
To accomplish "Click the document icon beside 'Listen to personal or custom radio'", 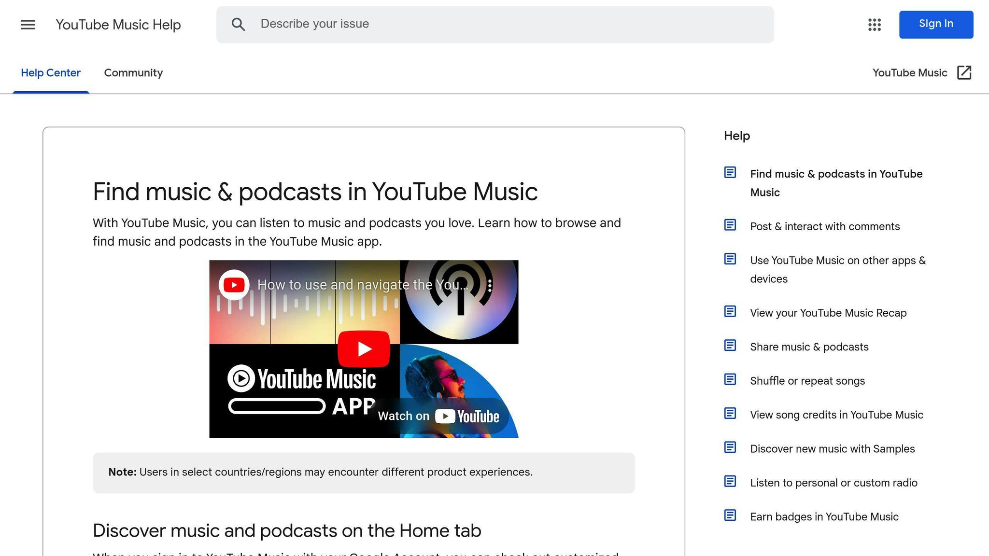I will click(730, 481).
